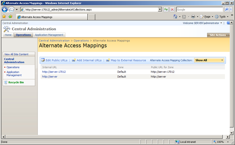Click the magnifier Search icon

(227, 10)
